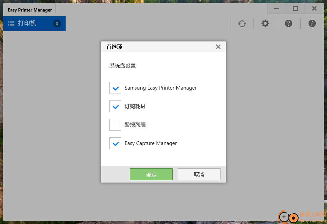Click the Easy Printer Manager title text

coord(30,10)
